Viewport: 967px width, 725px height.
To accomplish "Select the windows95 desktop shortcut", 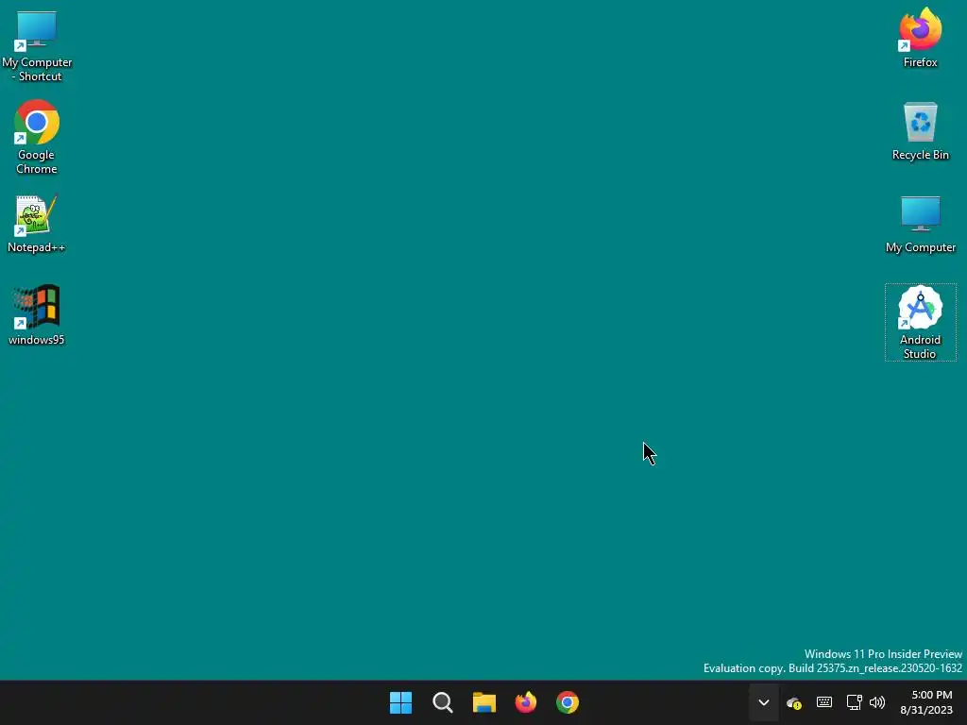I will (37, 315).
